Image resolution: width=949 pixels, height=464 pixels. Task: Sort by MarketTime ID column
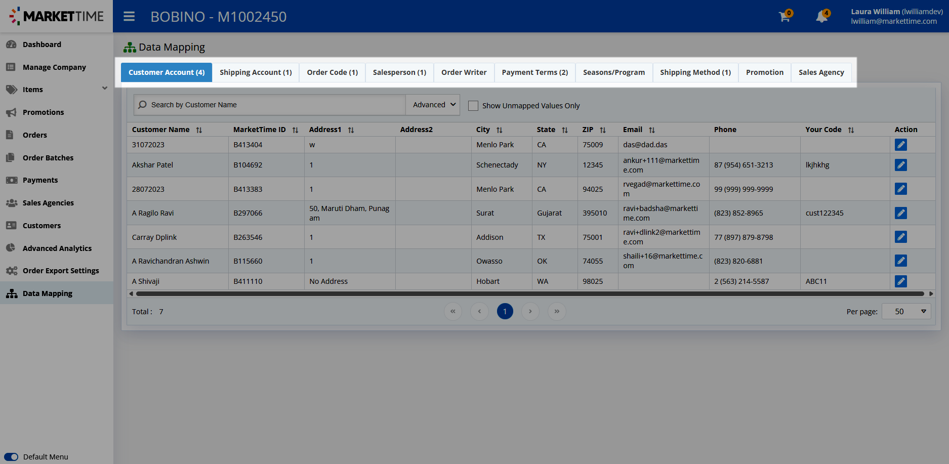tap(295, 130)
